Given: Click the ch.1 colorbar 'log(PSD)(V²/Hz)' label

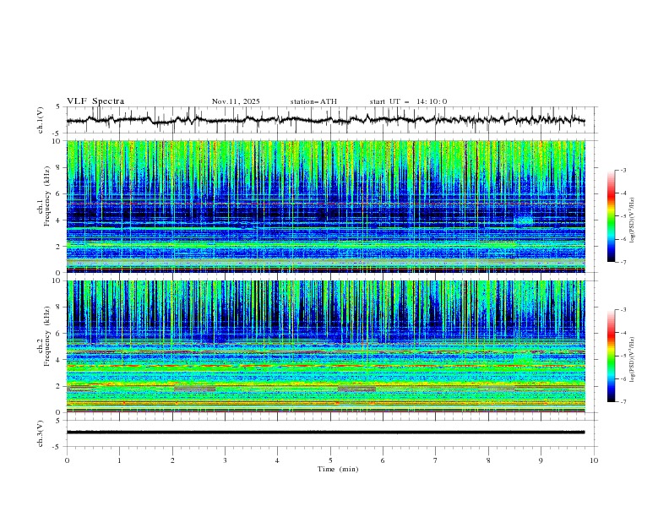Looking at the screenshot, I should point(633,220).
